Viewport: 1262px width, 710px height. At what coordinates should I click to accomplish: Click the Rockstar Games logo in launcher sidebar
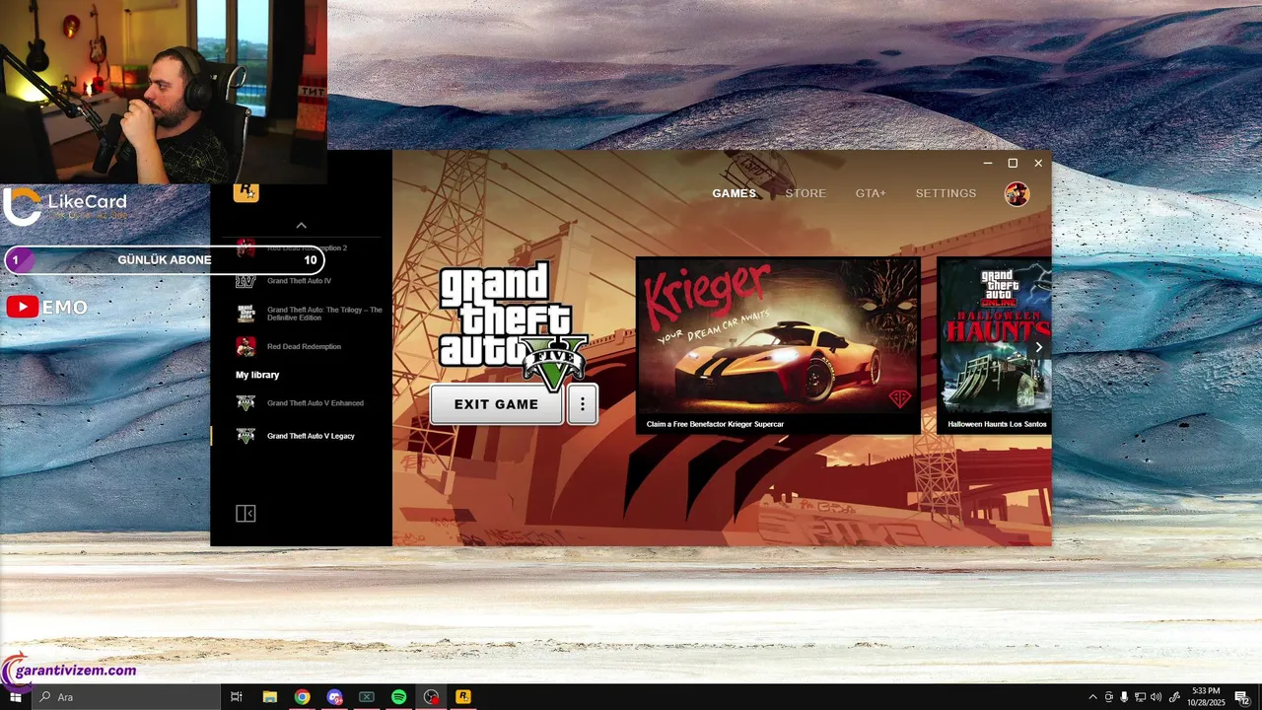coord(245,191)
